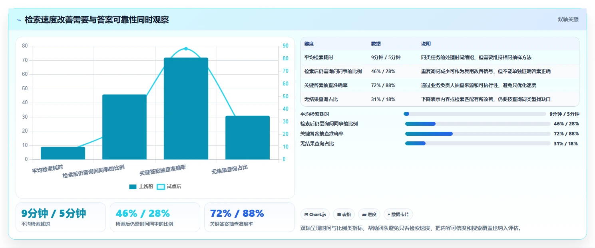Click the line point at chart peak

click(186, 49)
